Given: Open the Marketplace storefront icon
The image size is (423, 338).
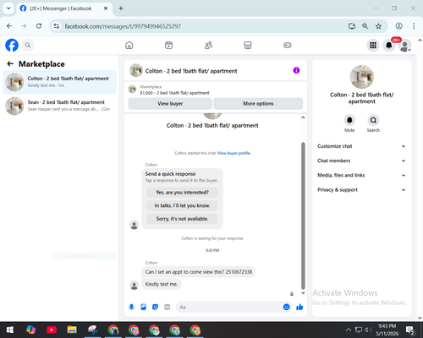Looking at the screenshot, I should pyautogui.click(x=248, y=45).
